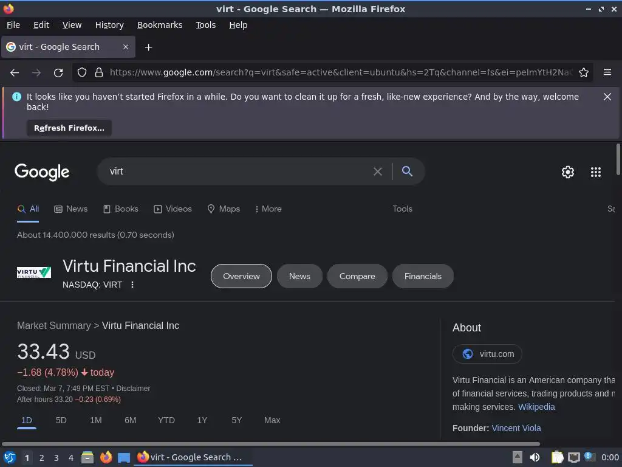Viewport: 622px width, 467px height.
Task: Bookmark this page with the star
Action: click(584, 72)
